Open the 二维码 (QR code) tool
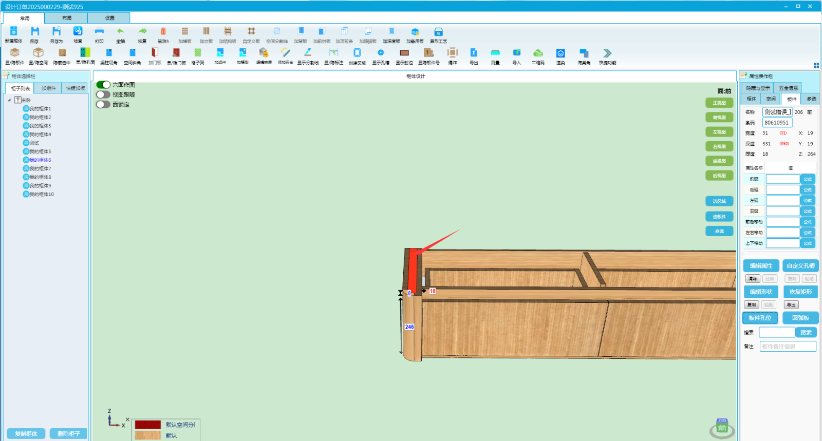The image size is (822, 441). 538,53
